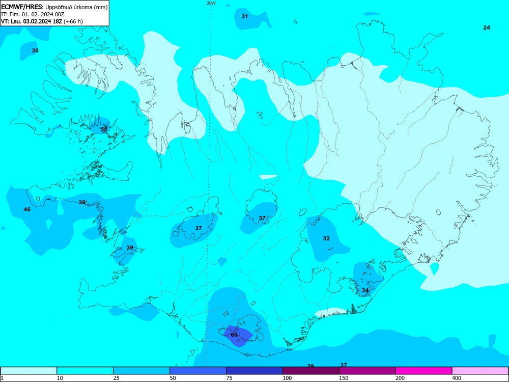The image size is (509, 382).
Task: Click the 24 value in the northeast sea
Action: click(487, 28)
